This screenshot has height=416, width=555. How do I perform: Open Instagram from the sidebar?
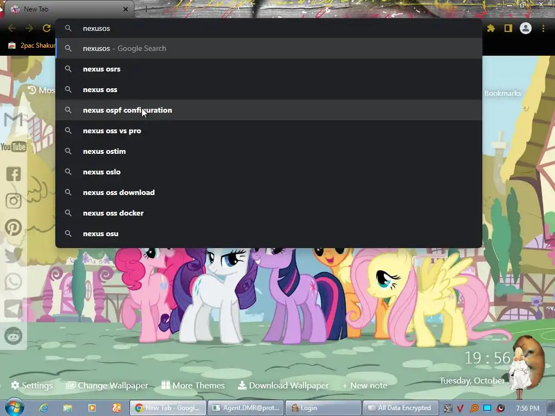pos(14,201)
